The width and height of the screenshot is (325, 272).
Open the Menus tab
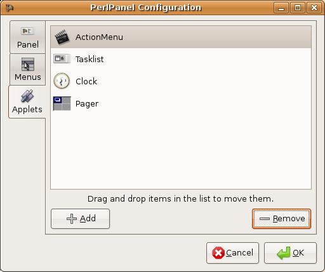pyautogui.click(x=28, y=70)
